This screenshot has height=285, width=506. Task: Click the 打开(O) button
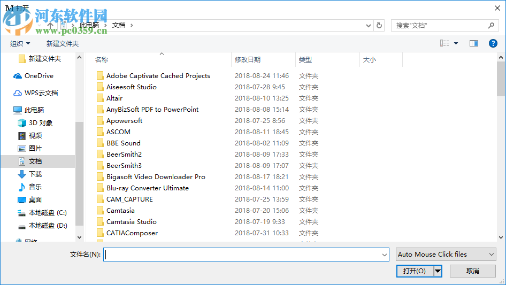click(x=415, y=271)
